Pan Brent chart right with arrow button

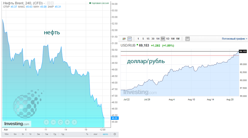click(74, 122)
